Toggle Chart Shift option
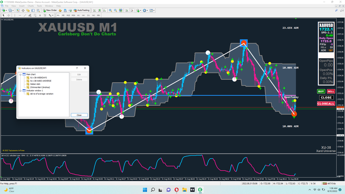The width and height of the screenshot is (345, 194). click(132, 10)
